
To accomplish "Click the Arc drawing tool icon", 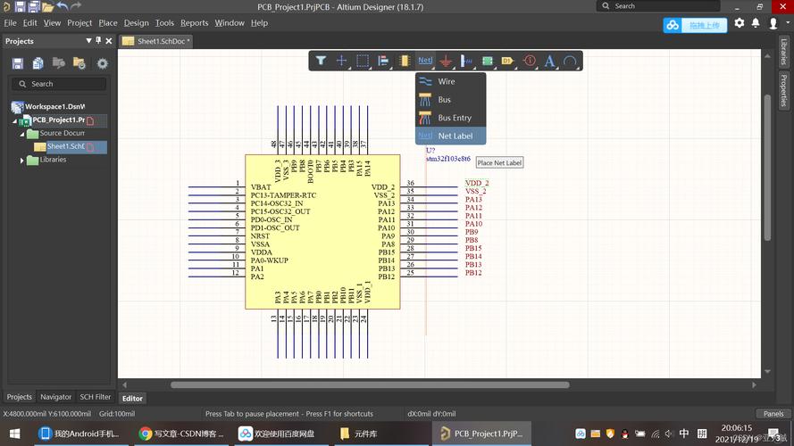I will click(x=570, y=61).
